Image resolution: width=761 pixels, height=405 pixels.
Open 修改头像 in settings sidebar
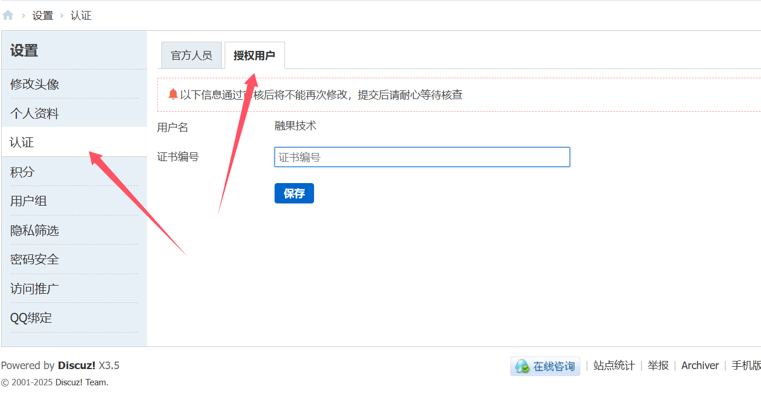[x=35, y=85]
